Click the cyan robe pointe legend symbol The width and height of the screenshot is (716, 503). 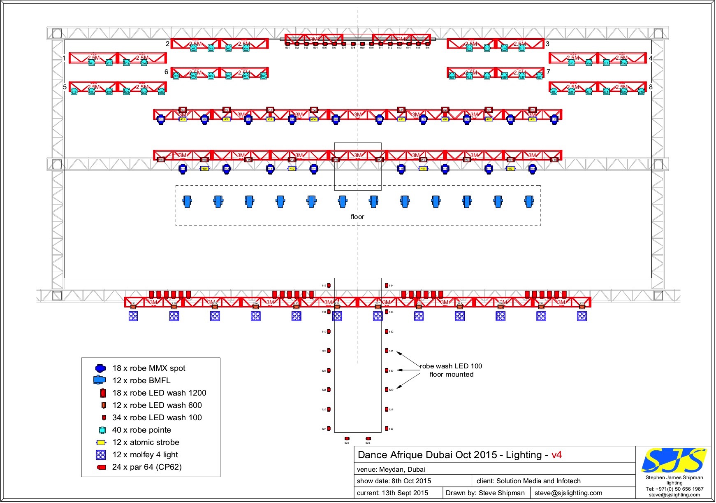point(102,430)
